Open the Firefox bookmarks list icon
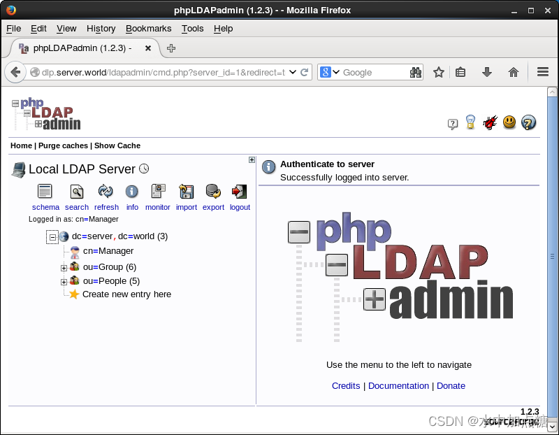559x435 pixels. [460, 73]
